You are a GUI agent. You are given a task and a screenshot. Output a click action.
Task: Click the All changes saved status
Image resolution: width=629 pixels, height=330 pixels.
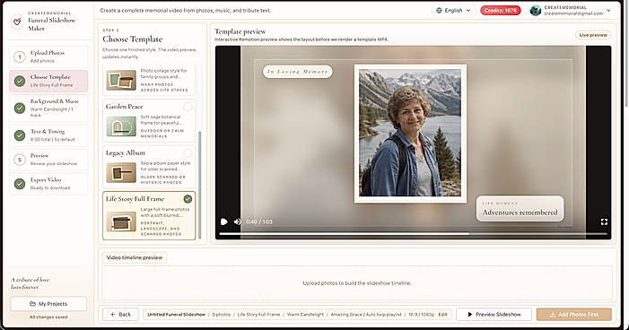pyautogui.click(x=48, y=317)
